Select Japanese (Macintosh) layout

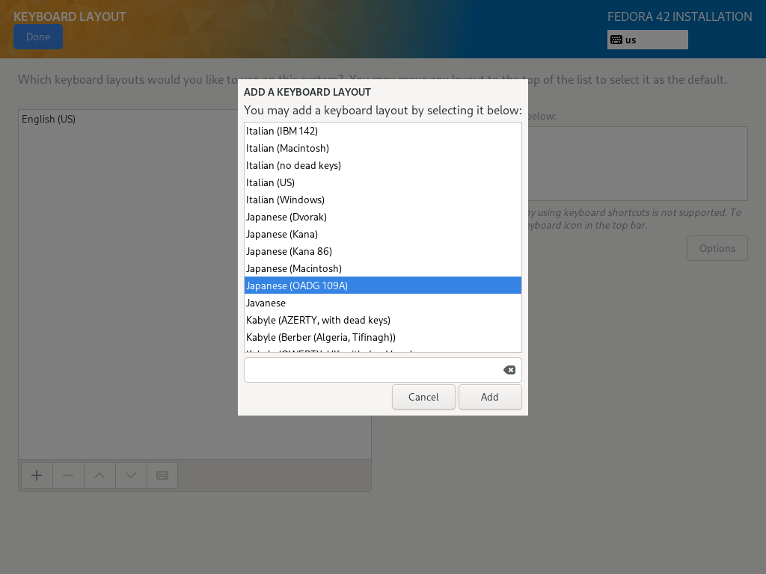tap(383, 268)
